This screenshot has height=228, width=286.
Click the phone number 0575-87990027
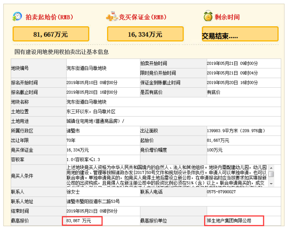tap(221, 192)
